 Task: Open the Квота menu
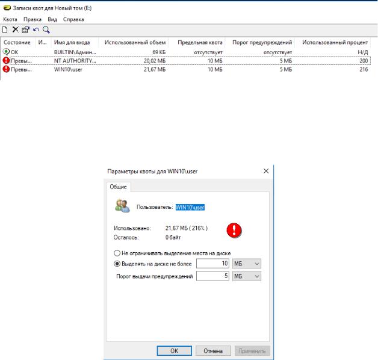tap(10, 19)
